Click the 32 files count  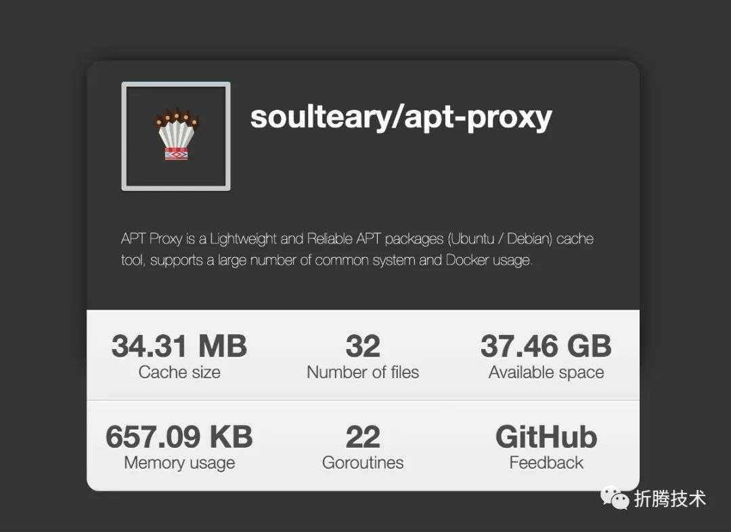coord(363,346)
